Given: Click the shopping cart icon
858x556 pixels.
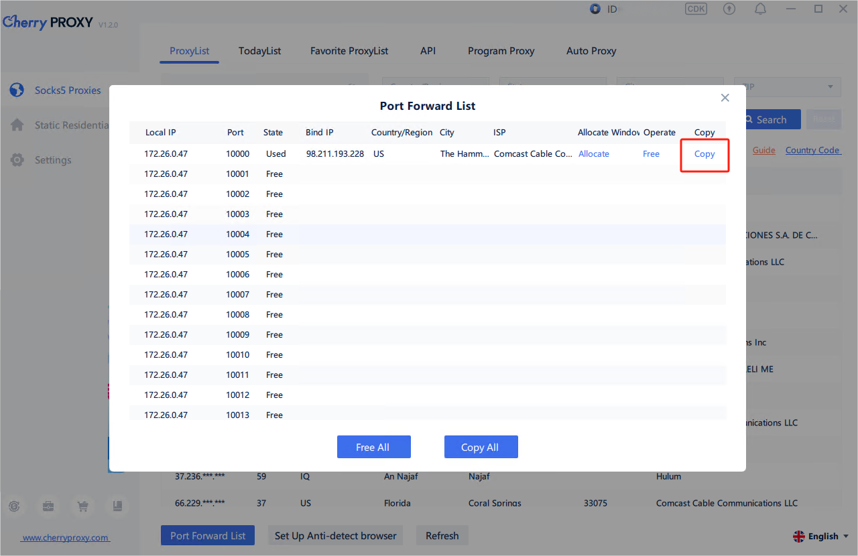Looking at the screenshot, I should 83,506.
